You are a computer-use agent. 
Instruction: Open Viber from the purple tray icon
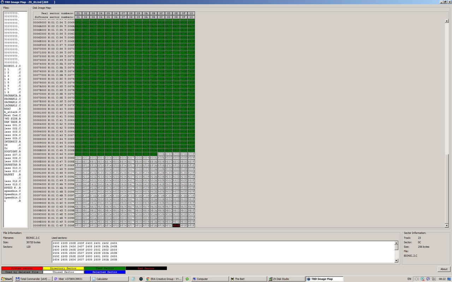[428, 279]
